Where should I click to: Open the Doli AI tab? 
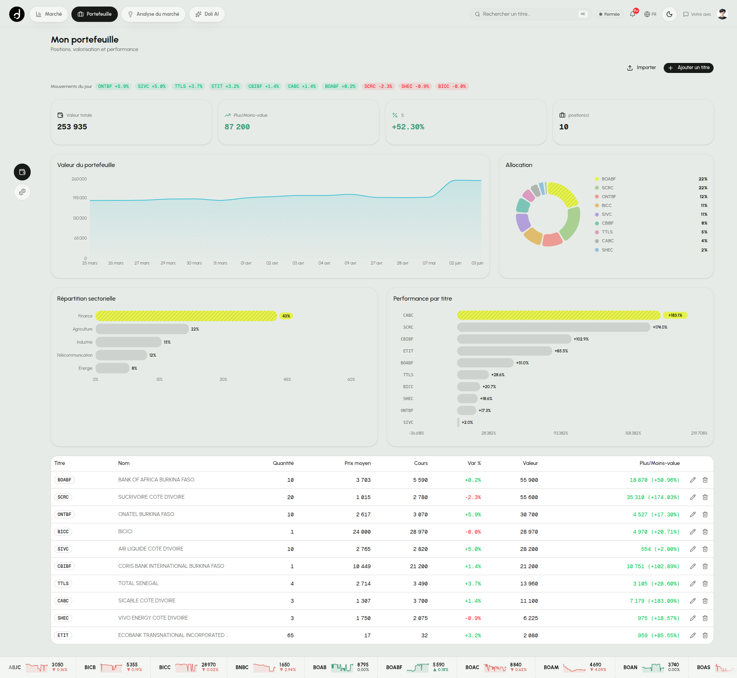click(207, 14)
